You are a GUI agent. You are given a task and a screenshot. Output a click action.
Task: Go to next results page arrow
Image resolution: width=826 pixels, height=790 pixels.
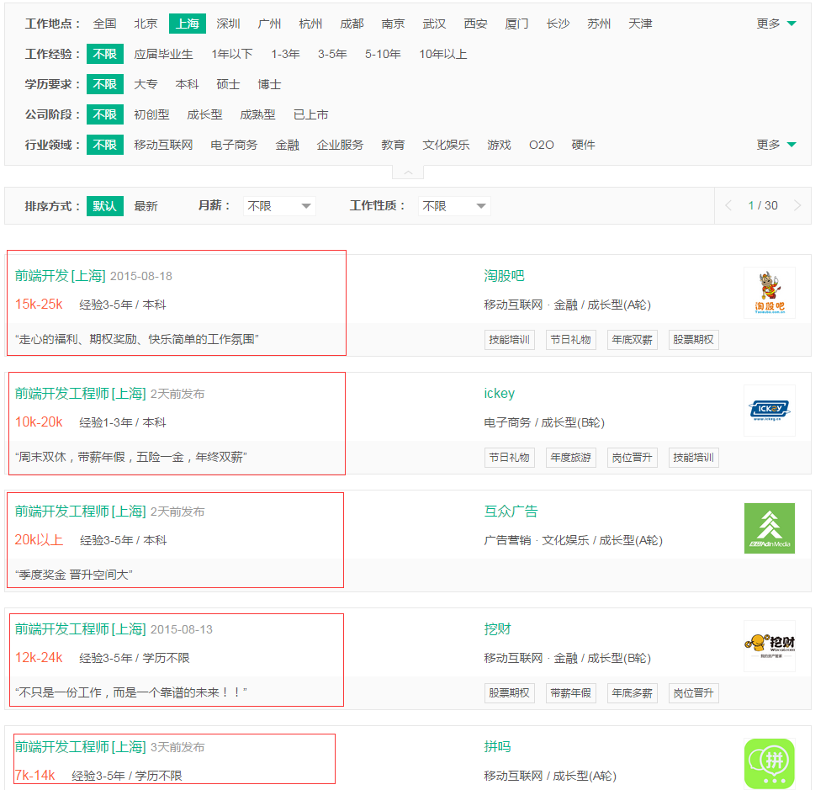click(x=797, y=205)
